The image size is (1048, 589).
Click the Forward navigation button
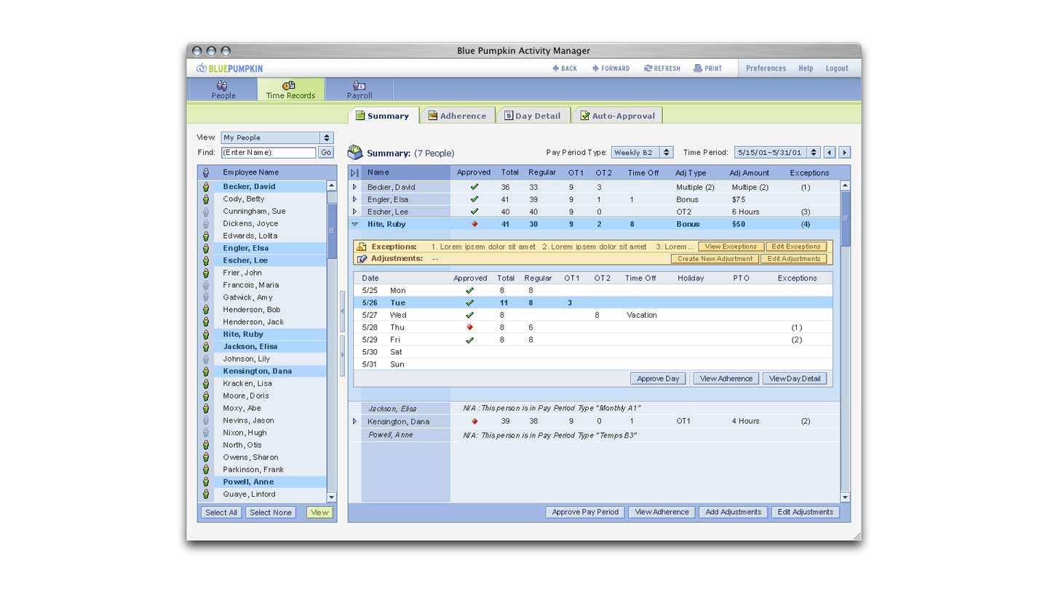[611, 68]
